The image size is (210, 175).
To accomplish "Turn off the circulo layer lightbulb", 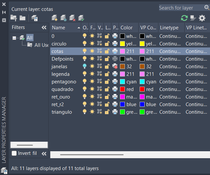I will 85,44.
